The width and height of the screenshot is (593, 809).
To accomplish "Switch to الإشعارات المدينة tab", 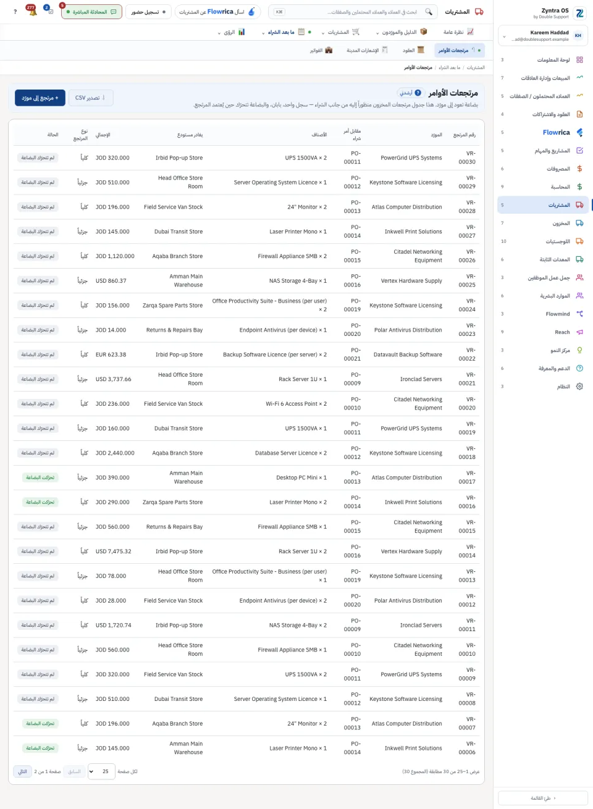I will click(x=367, y=50).
